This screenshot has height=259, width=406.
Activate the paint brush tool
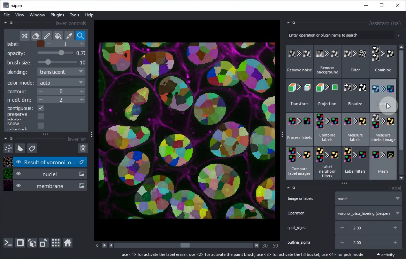point(47,36)
